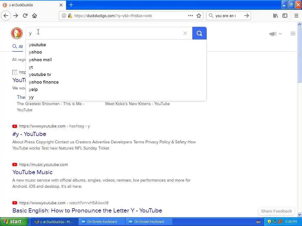The width and height of the screenshot is (302, 226).
Task: Click the green and blue system tray icon
Action: (x=275, y=222)
